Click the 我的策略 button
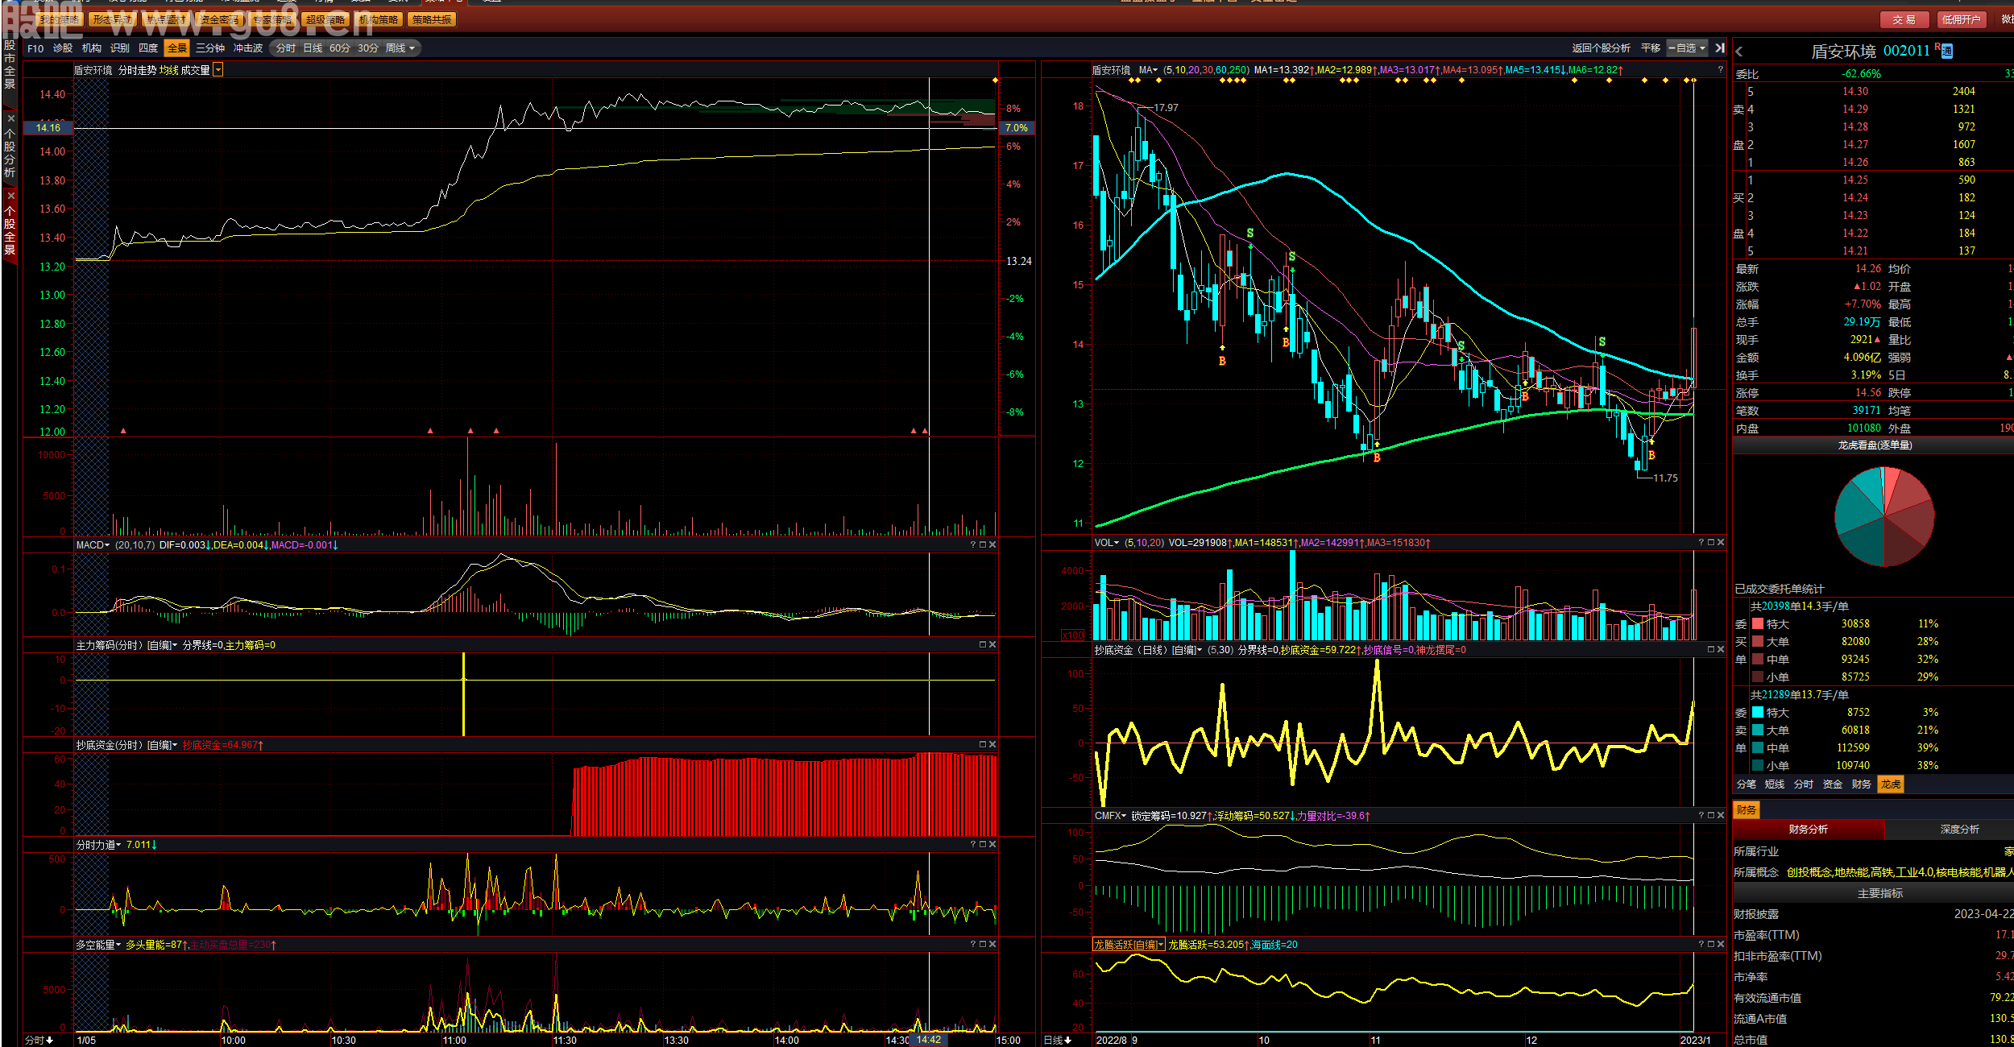 60,19
